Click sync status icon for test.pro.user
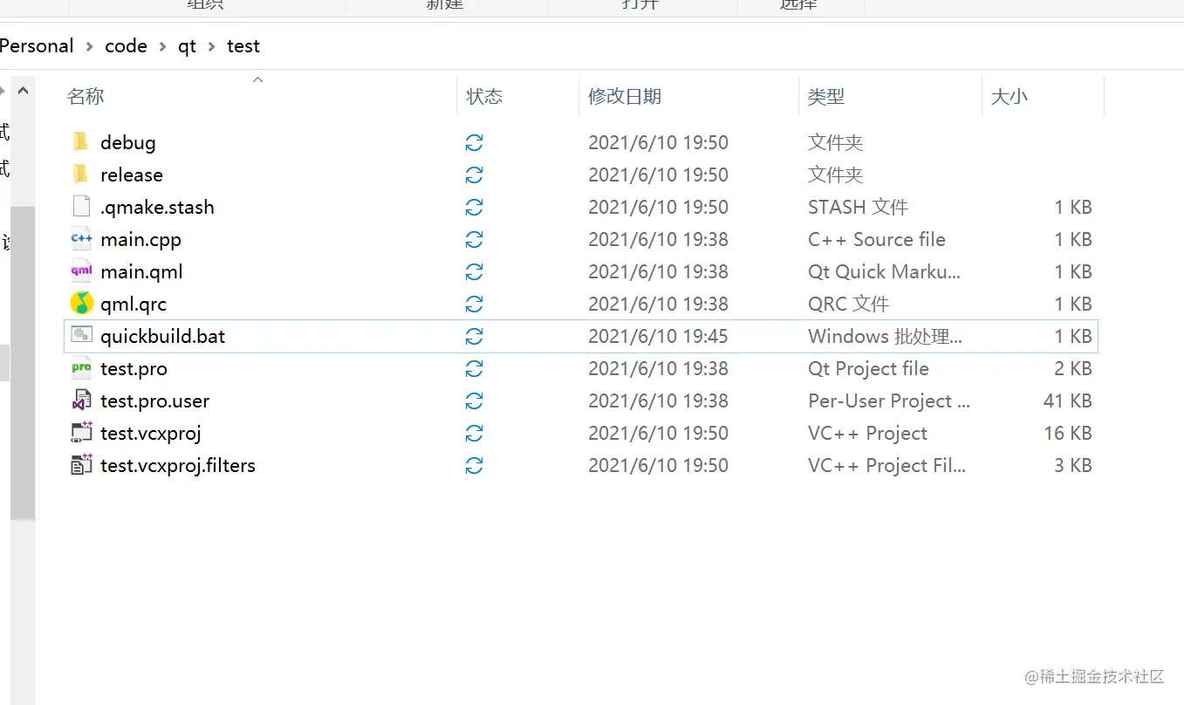The image size is (1184, 705). point(474,400)
